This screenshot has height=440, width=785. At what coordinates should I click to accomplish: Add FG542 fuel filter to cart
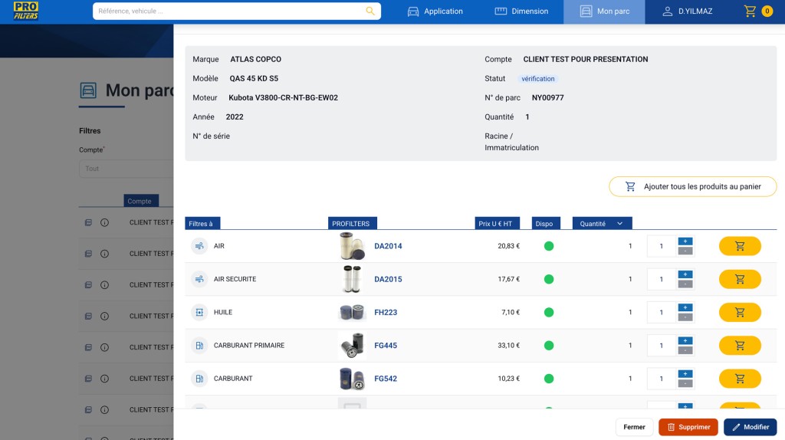pos(740,379)
